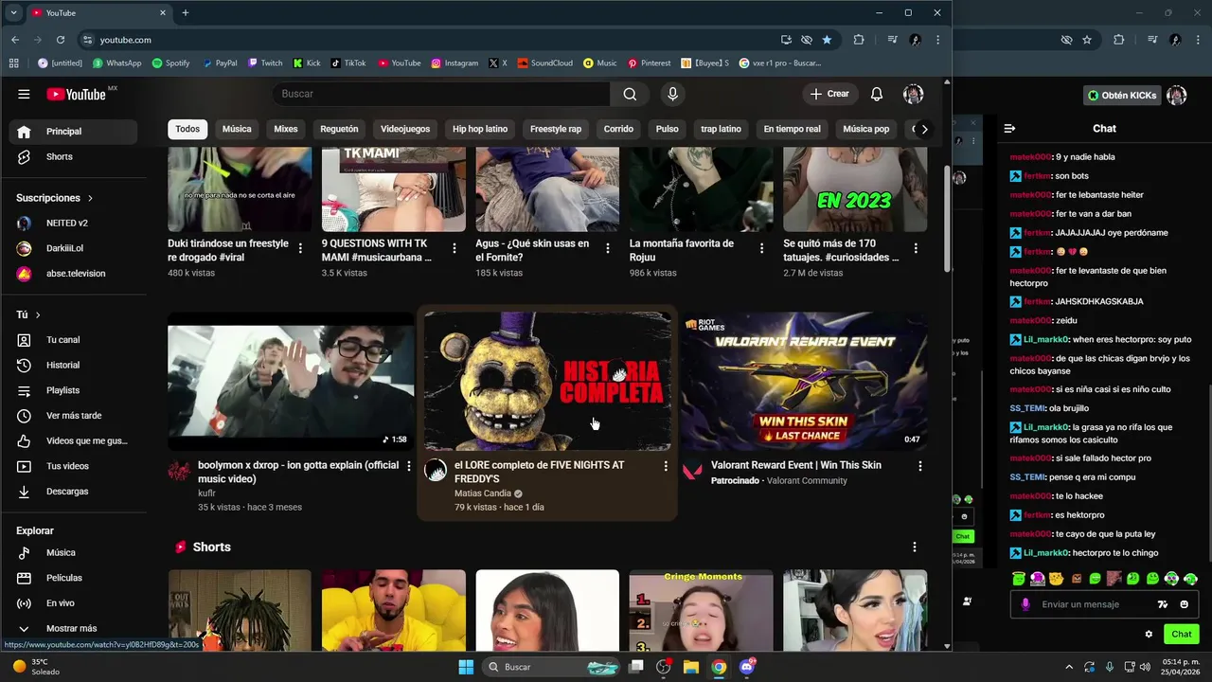Collapse Kick chat panel icon
Screen dimensions: 1212x682
tap(1009, 128)
